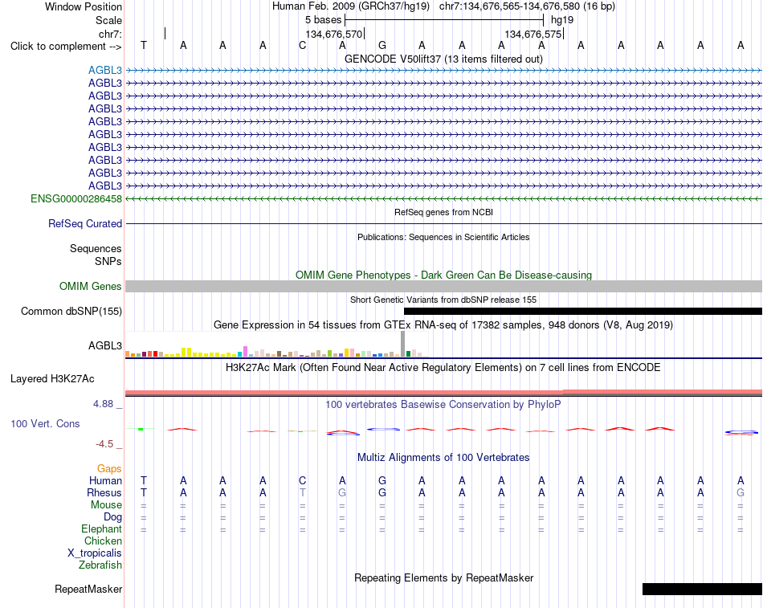The height and width of the screenshot is (608, 763).
Task: Click the RefSeq Curated track label
Action: coord(84,223)
